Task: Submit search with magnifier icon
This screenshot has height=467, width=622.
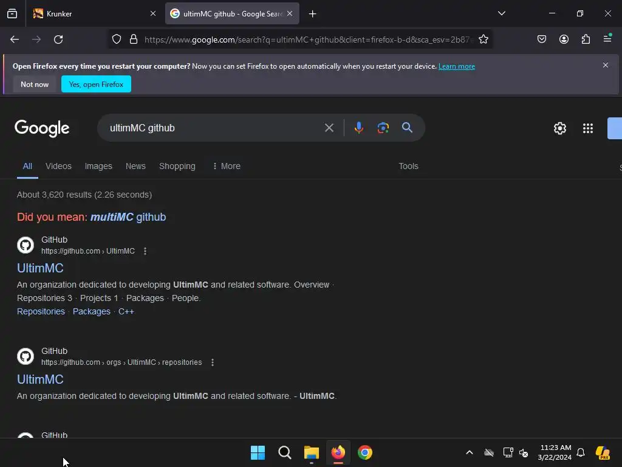Action: [x=407, y=128]
